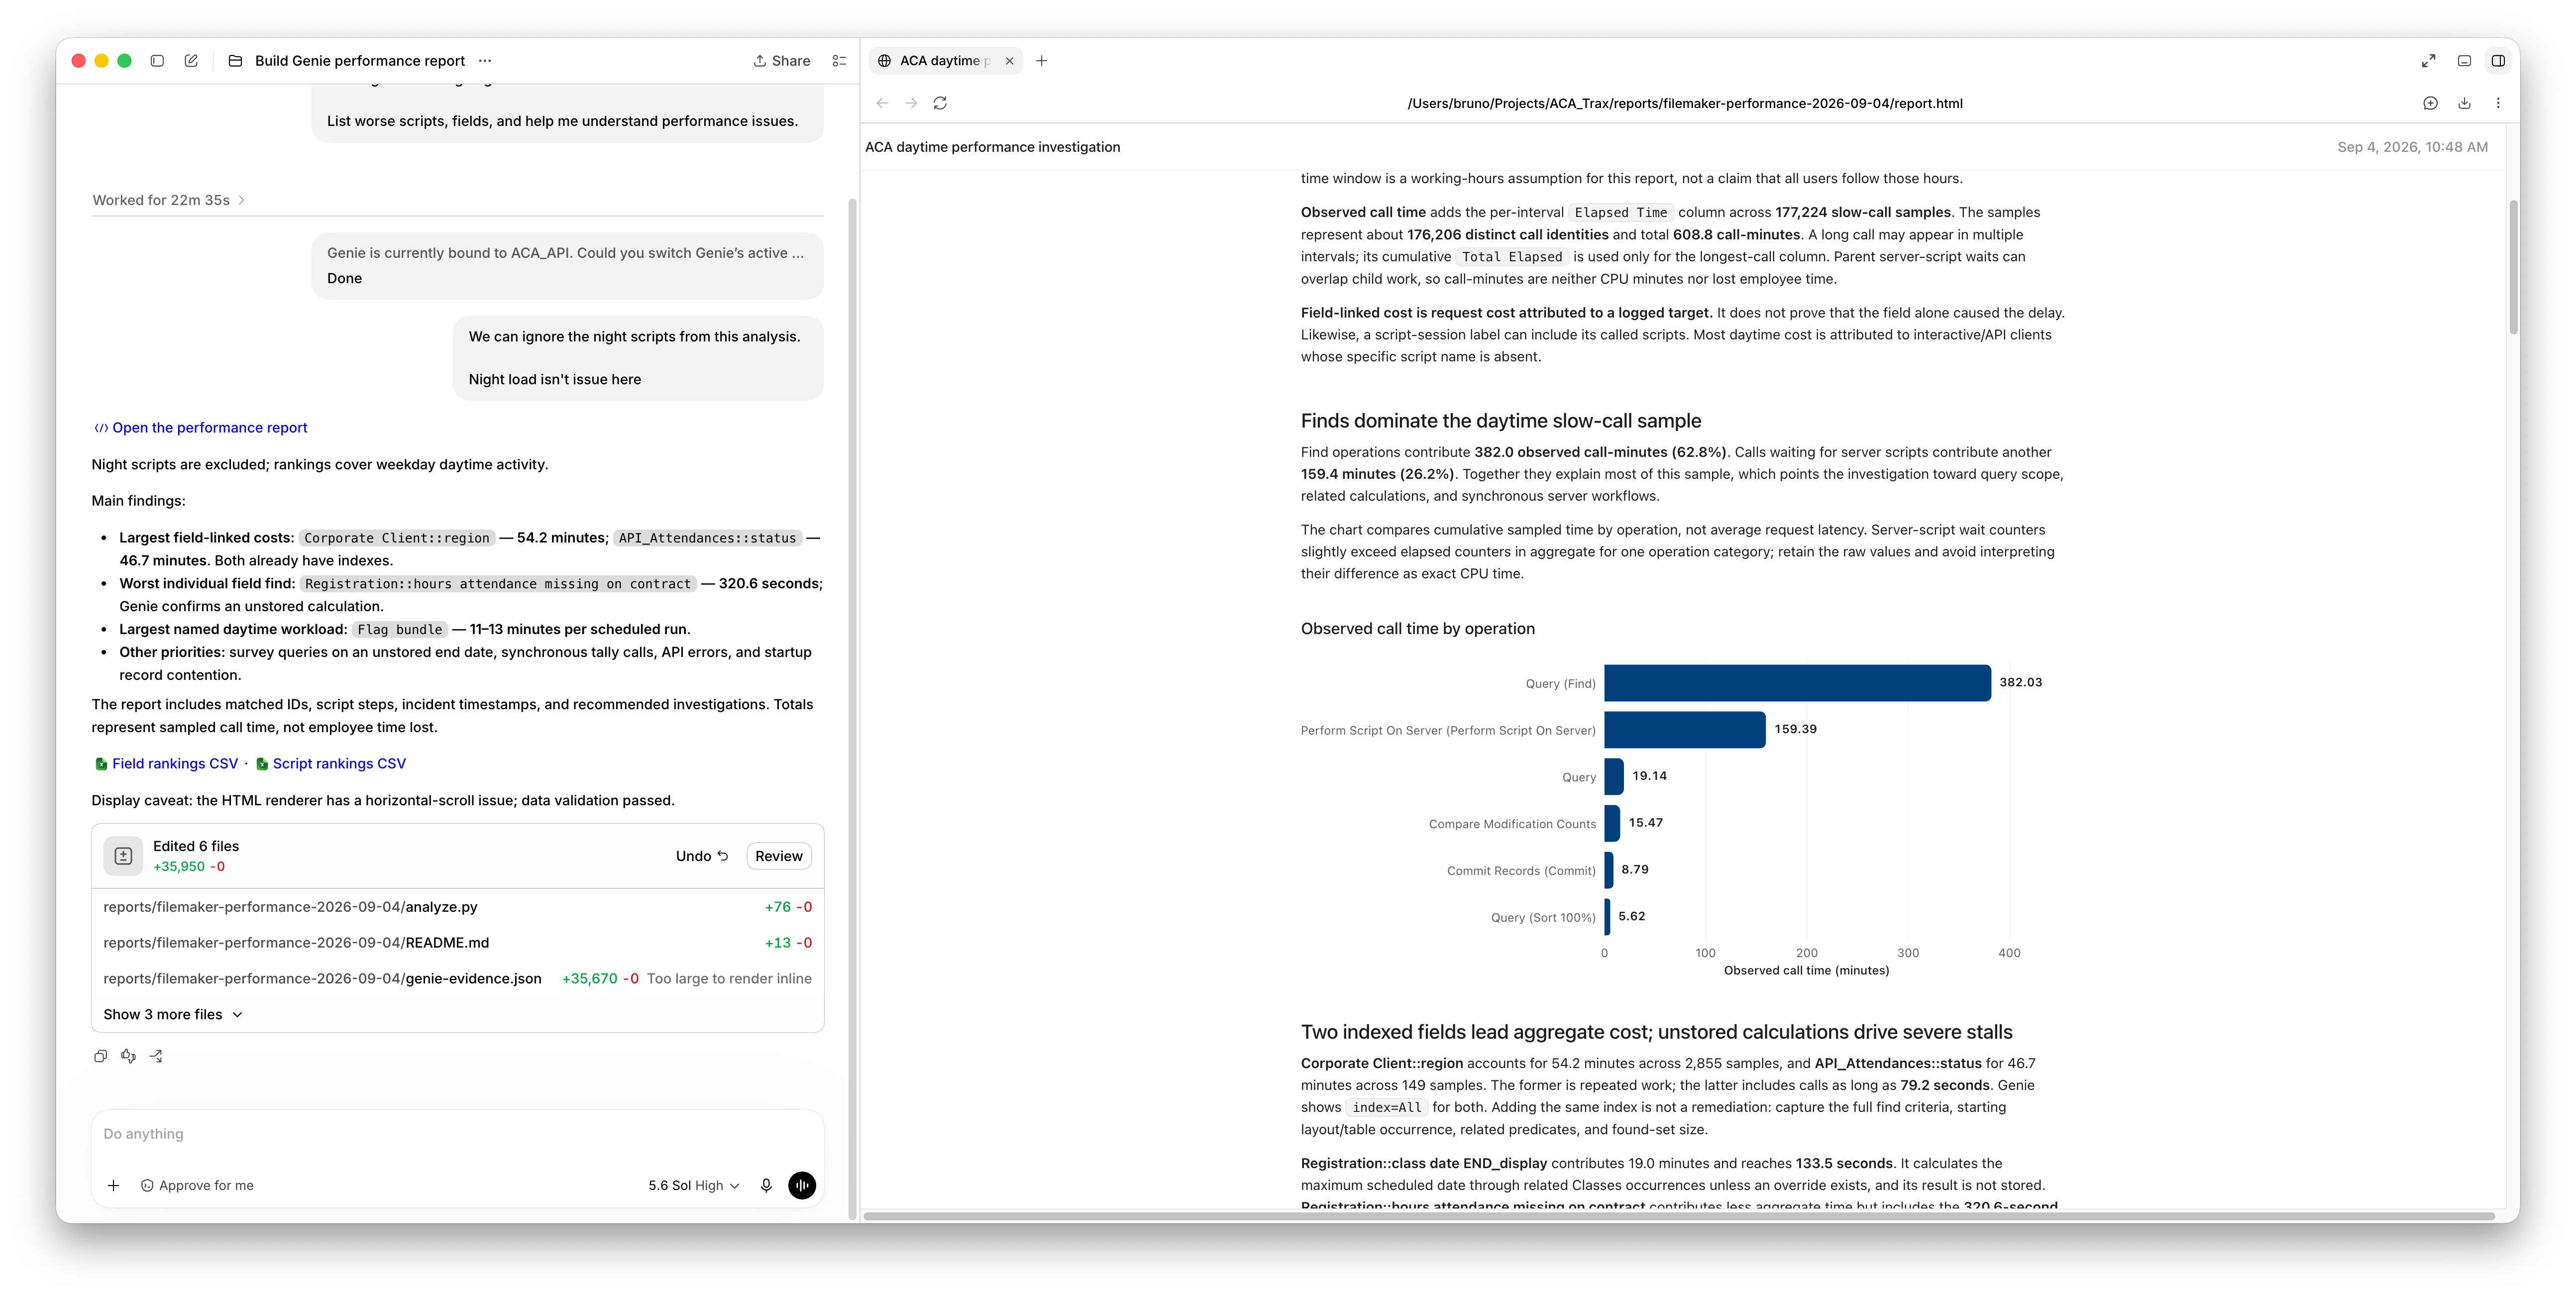Click 'ACA daytime performance investigation' page title
This screenshot has height=1297, width=2576.
pos(992,147)
